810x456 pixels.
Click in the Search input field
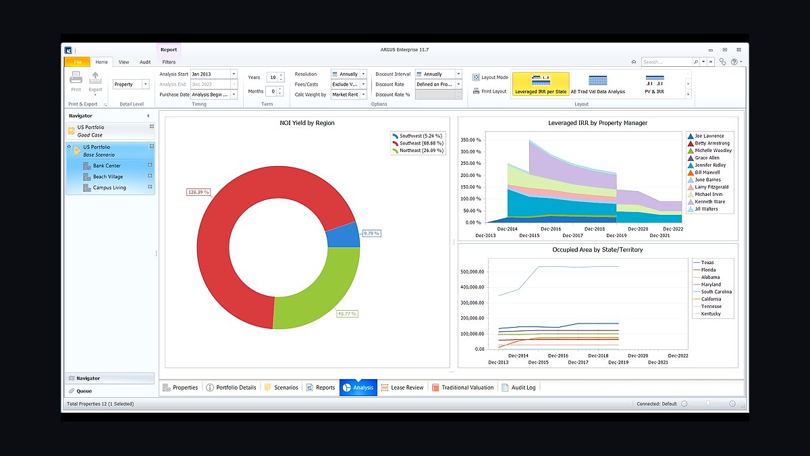coord(666,61)
